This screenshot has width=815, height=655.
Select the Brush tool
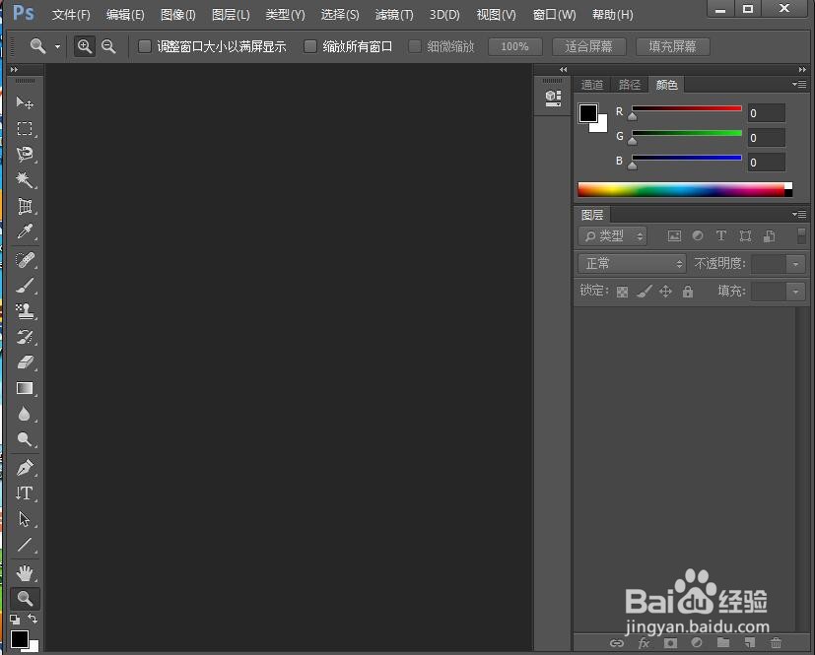[x=25, y=286]
